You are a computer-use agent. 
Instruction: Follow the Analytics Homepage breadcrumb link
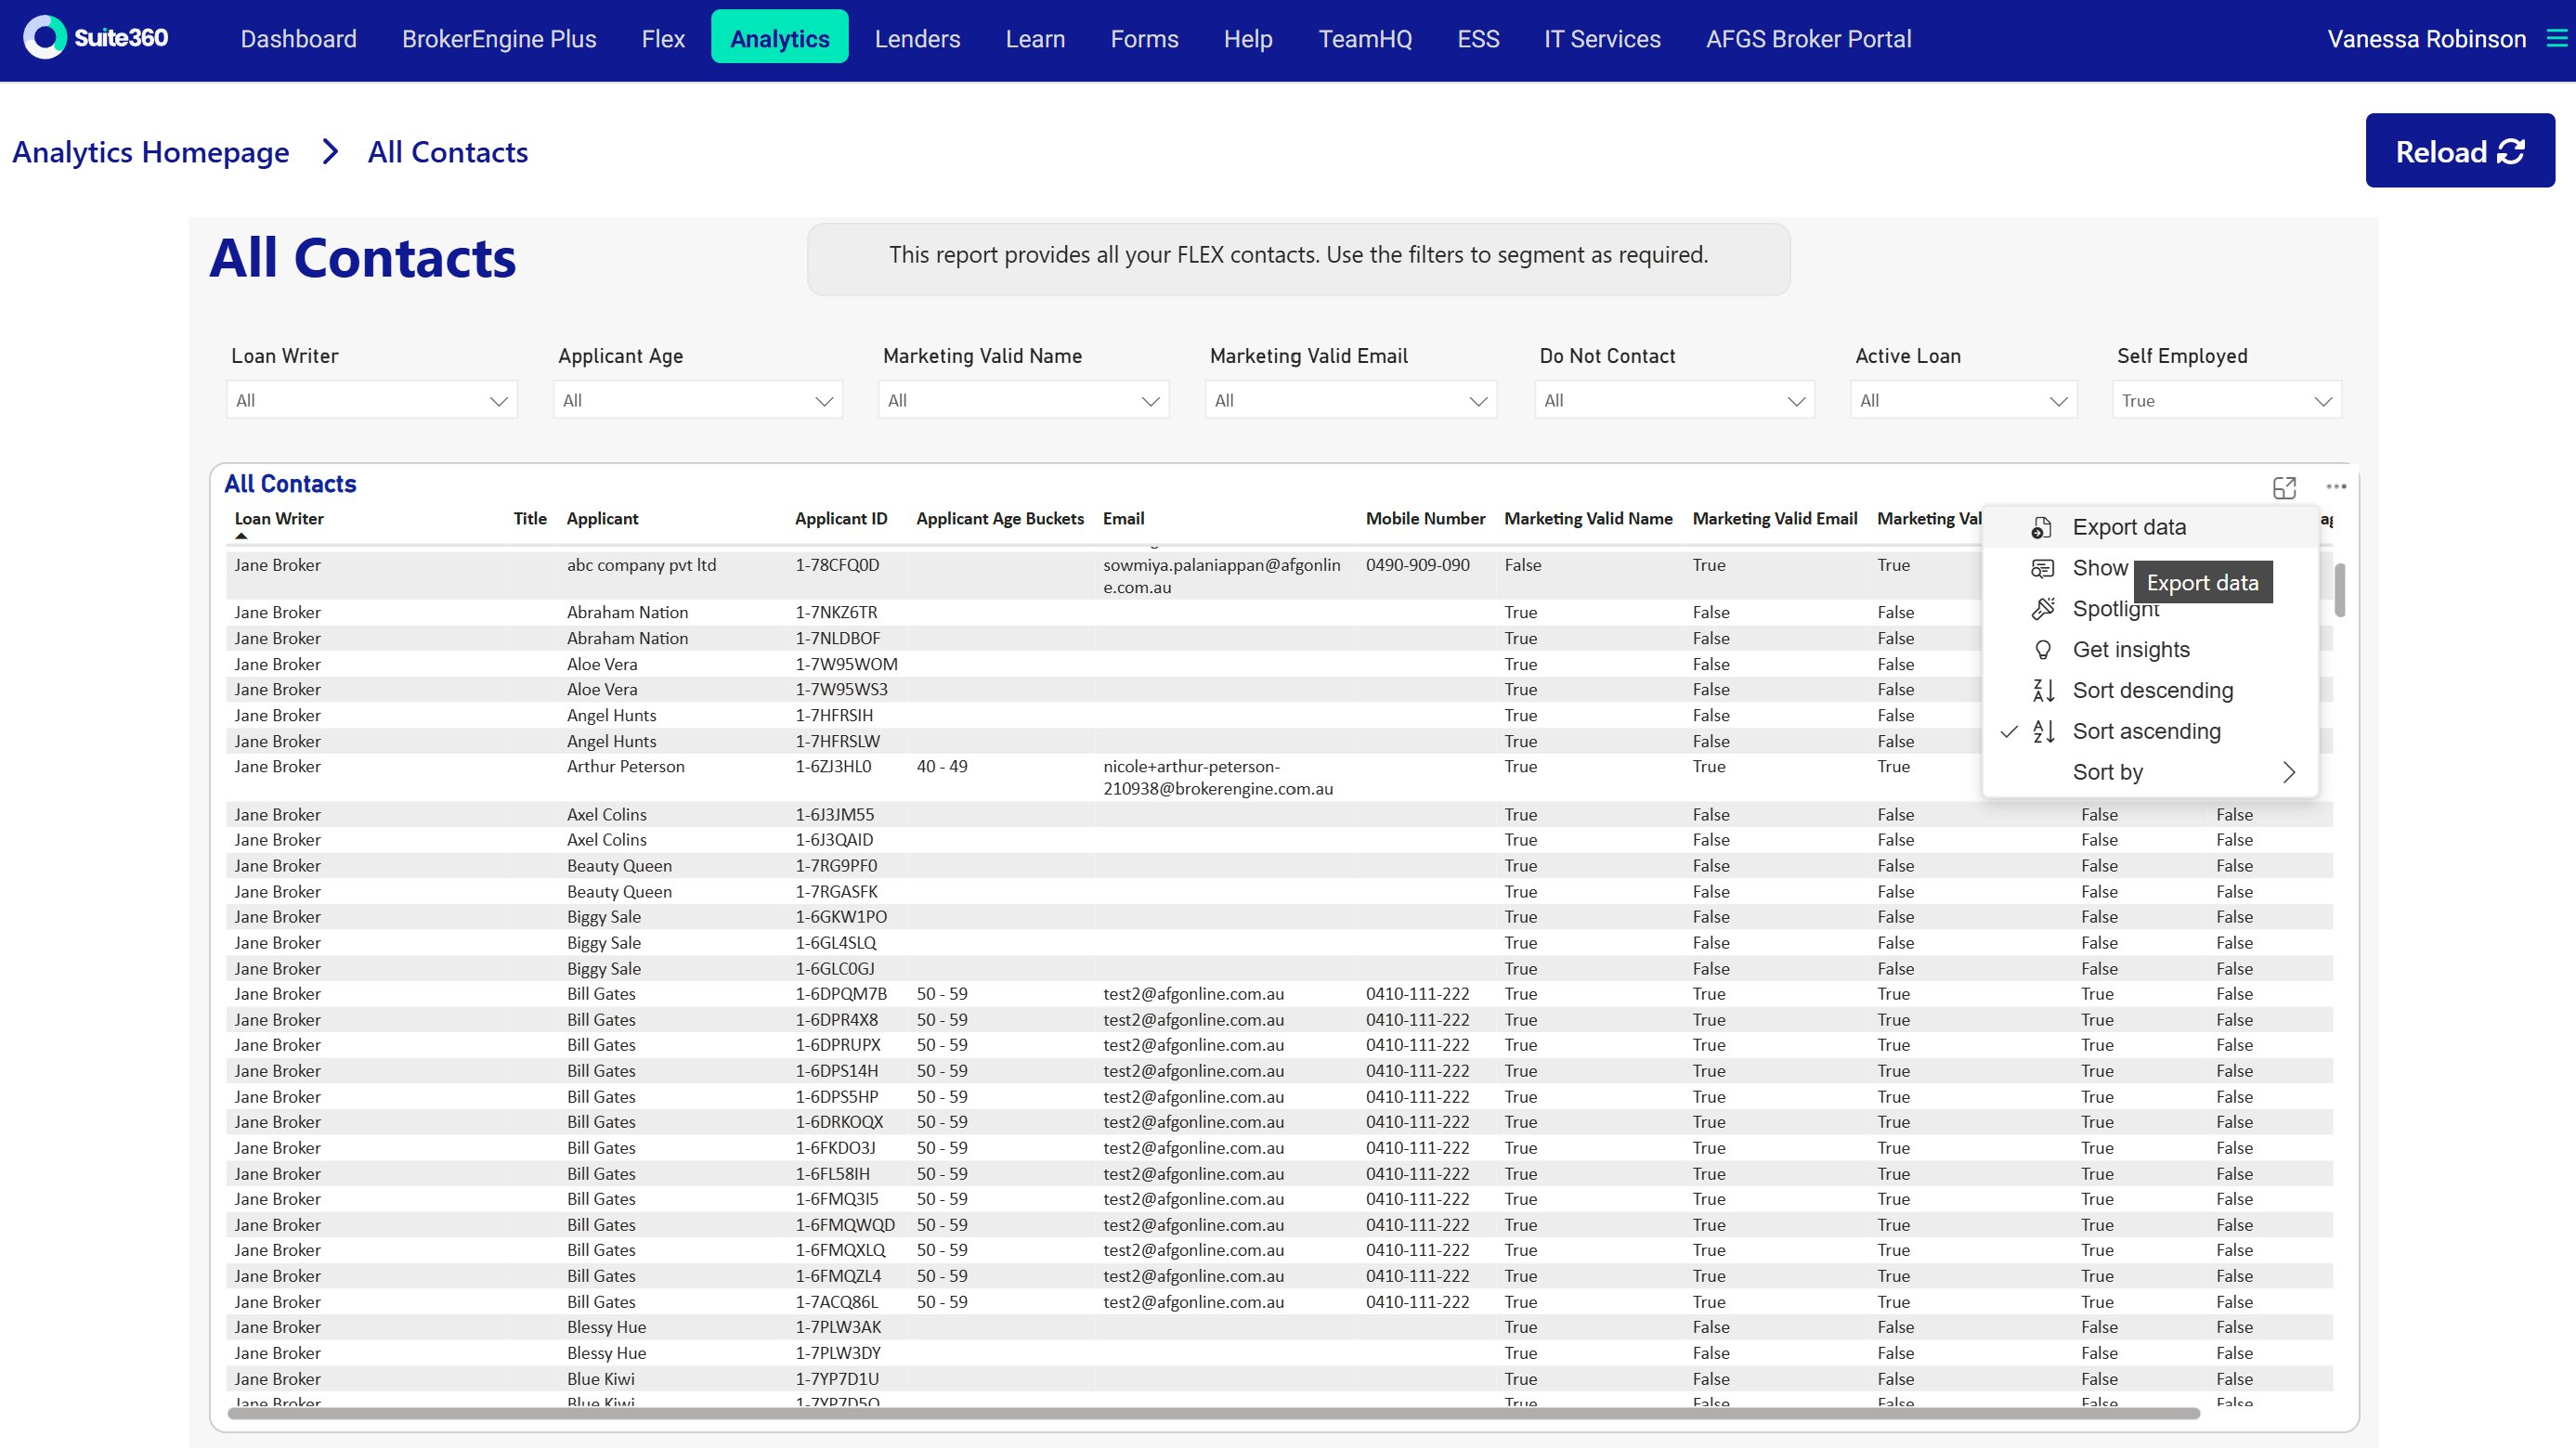150,152
